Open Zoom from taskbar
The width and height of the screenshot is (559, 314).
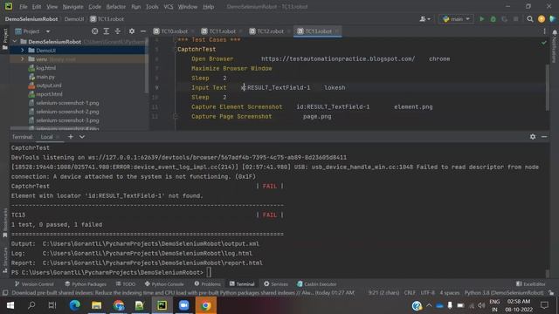coord(184,305)
